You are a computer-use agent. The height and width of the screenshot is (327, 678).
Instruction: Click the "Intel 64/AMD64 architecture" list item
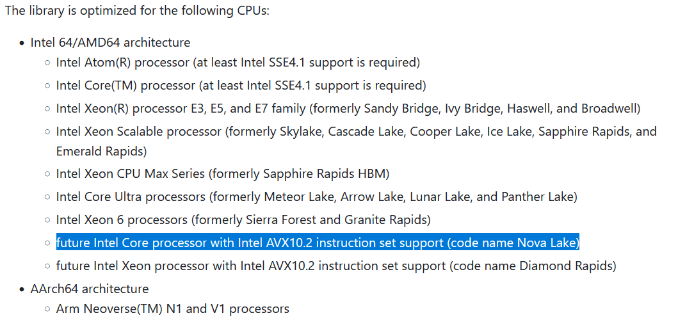[x=110, y=43]
